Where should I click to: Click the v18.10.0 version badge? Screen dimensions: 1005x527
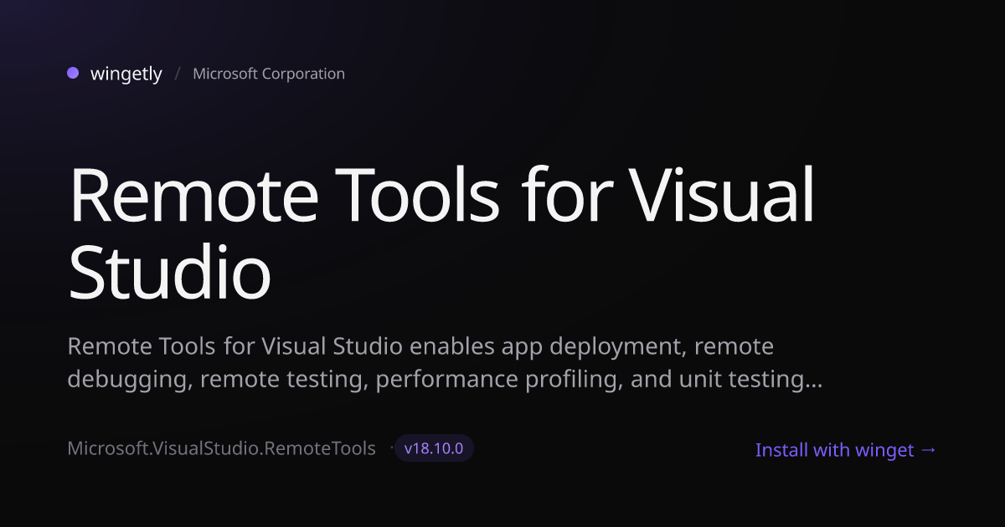(434, 448)
